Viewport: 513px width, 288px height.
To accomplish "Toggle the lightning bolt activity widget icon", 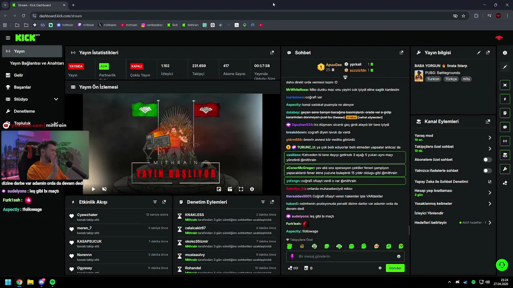I will click(505, 99).
